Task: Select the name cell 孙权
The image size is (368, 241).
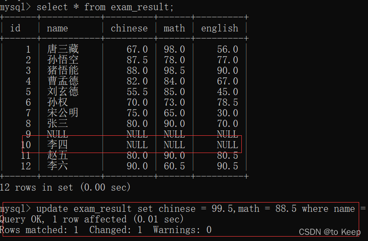Action: click(x=58, y=102)
